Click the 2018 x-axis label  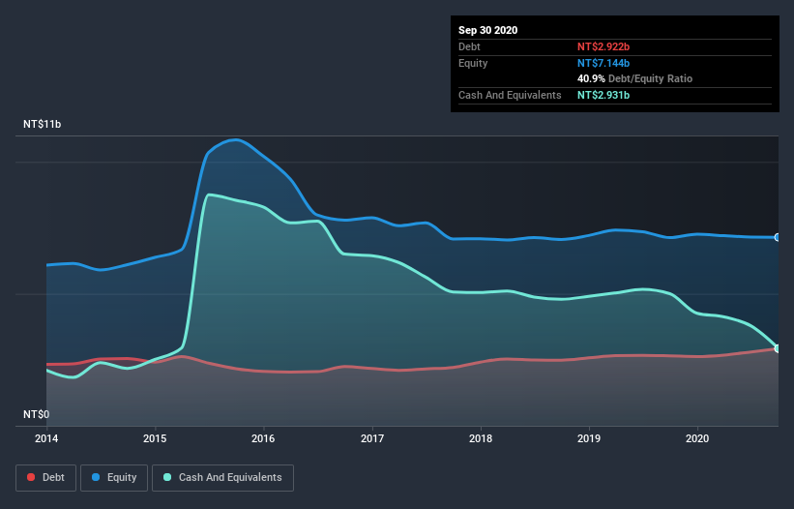point(481,438)
